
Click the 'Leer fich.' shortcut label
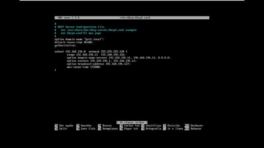pyautogui.click(x=88, y=129)
